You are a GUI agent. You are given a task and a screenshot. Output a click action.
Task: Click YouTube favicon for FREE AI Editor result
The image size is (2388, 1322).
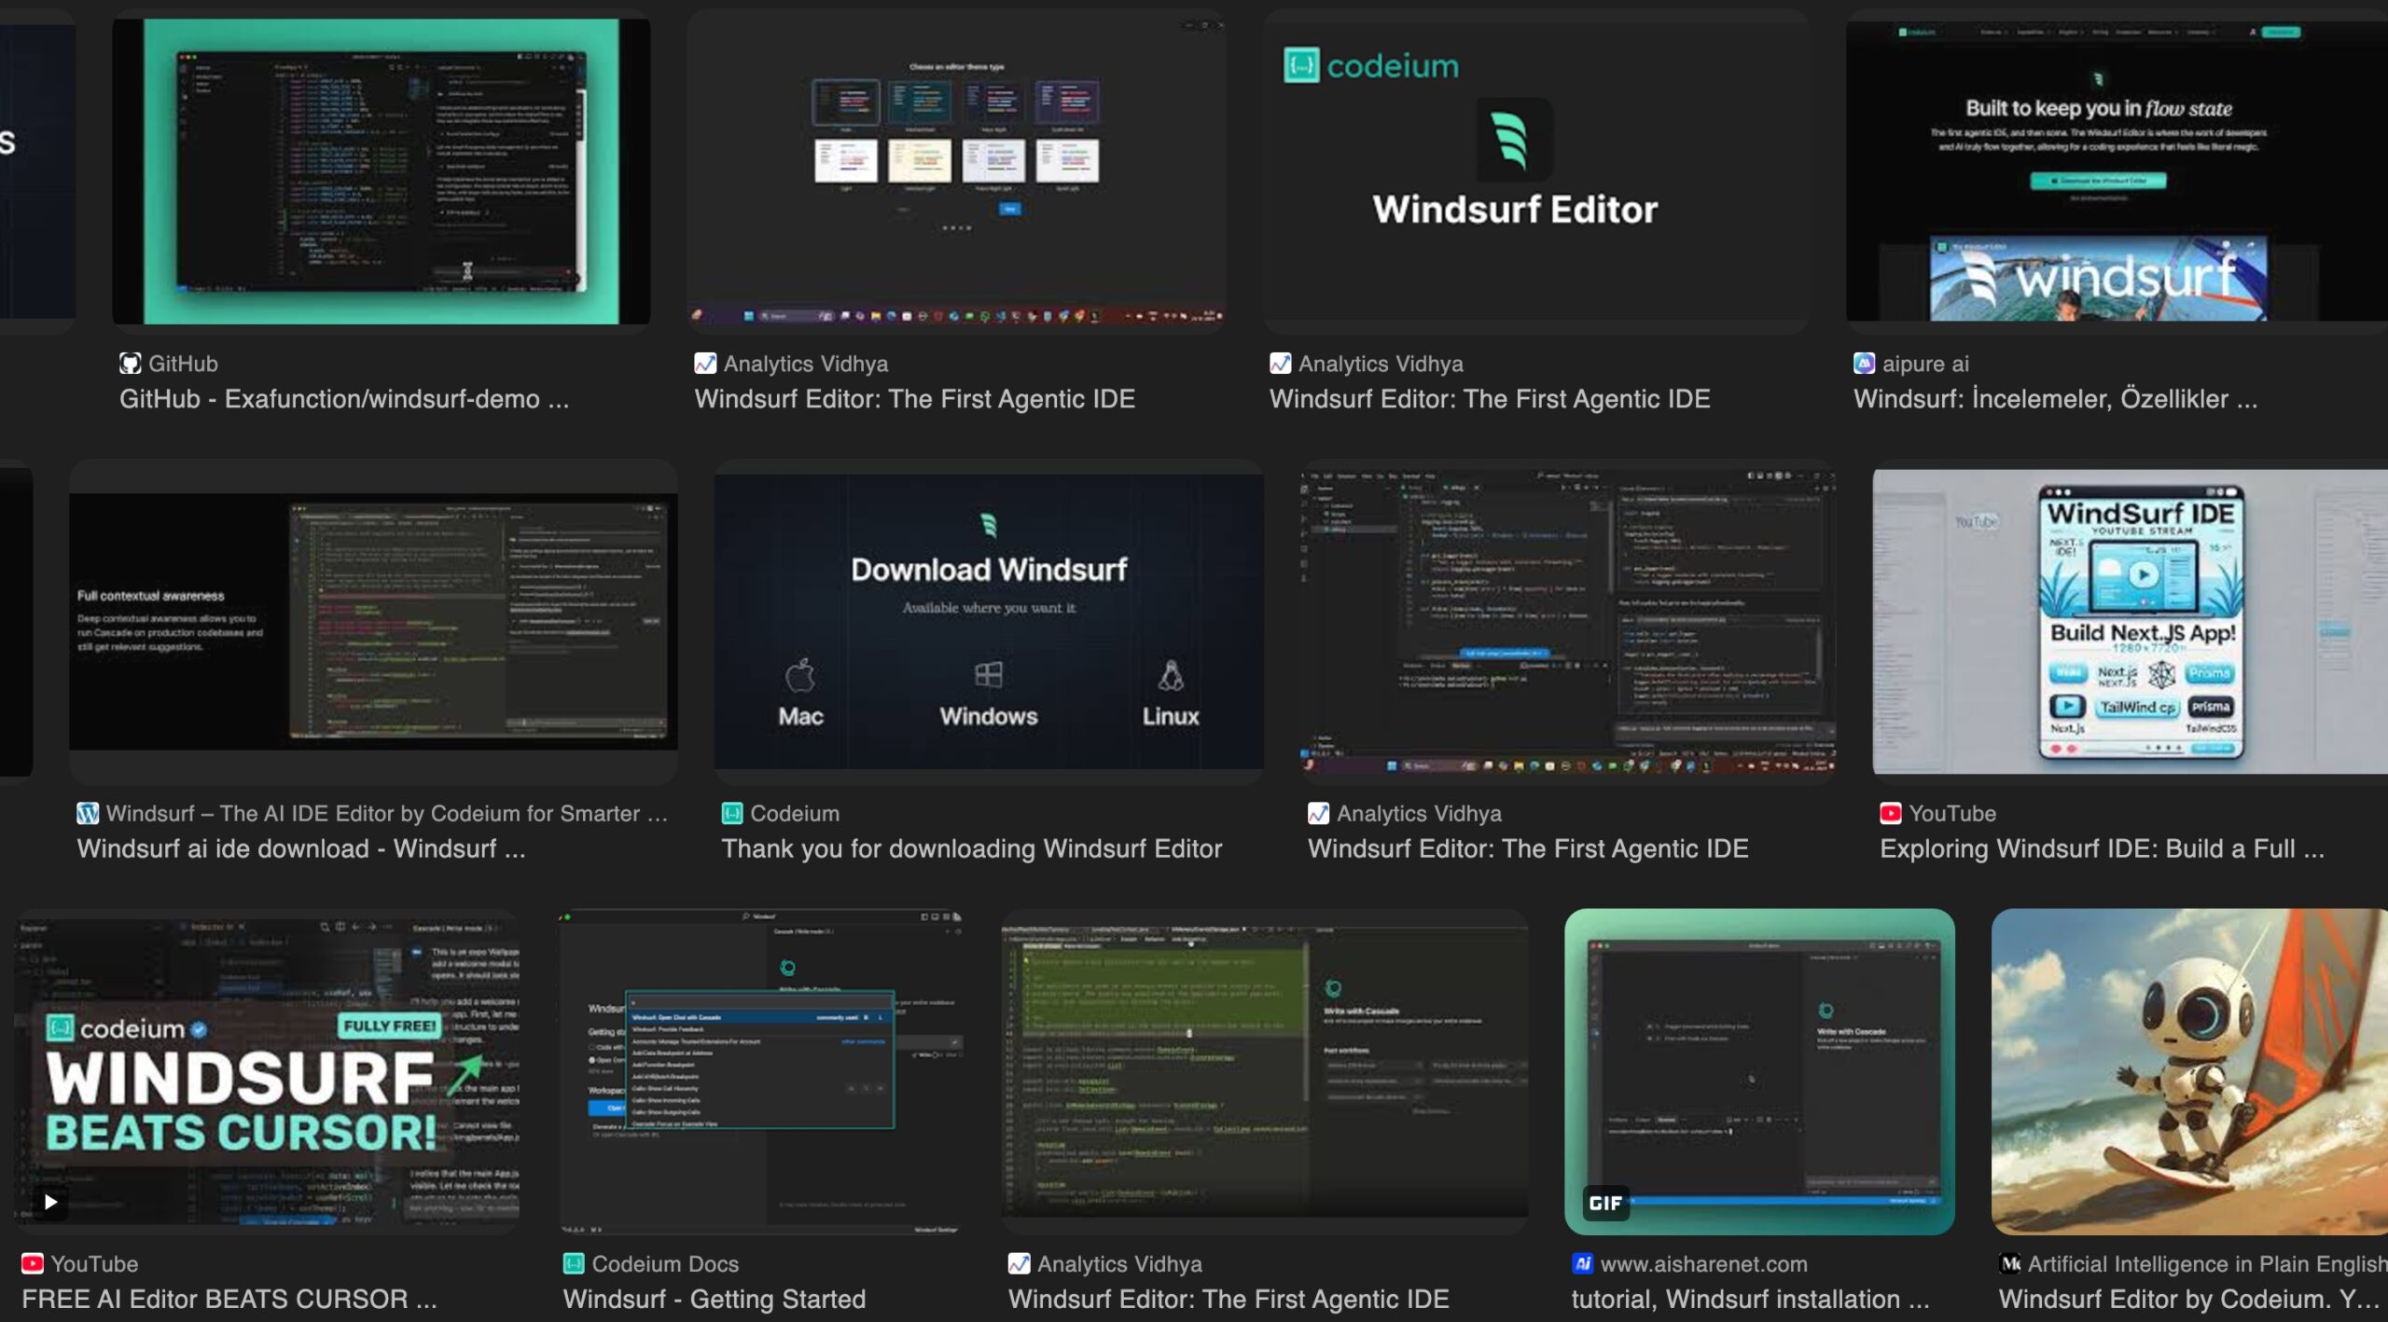tap(32, 1263)
